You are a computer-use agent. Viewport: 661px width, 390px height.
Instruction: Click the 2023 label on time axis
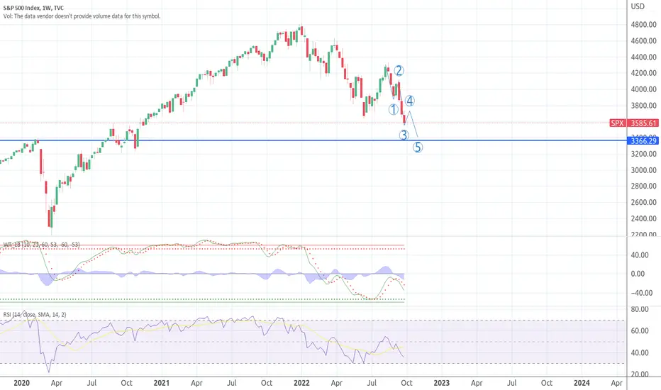click(x=441, y=383)
